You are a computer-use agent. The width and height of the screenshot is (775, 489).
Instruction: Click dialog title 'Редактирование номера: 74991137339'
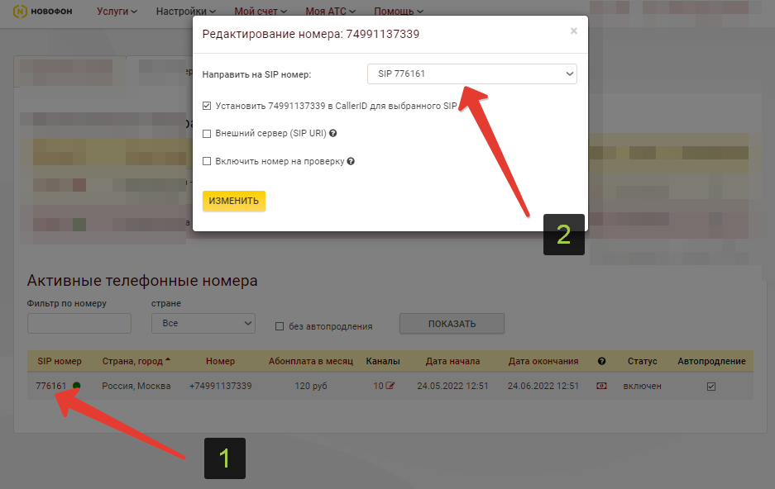(311, 34)
